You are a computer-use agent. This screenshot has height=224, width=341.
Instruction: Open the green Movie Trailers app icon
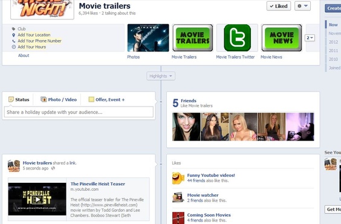[x=193, y=38]
